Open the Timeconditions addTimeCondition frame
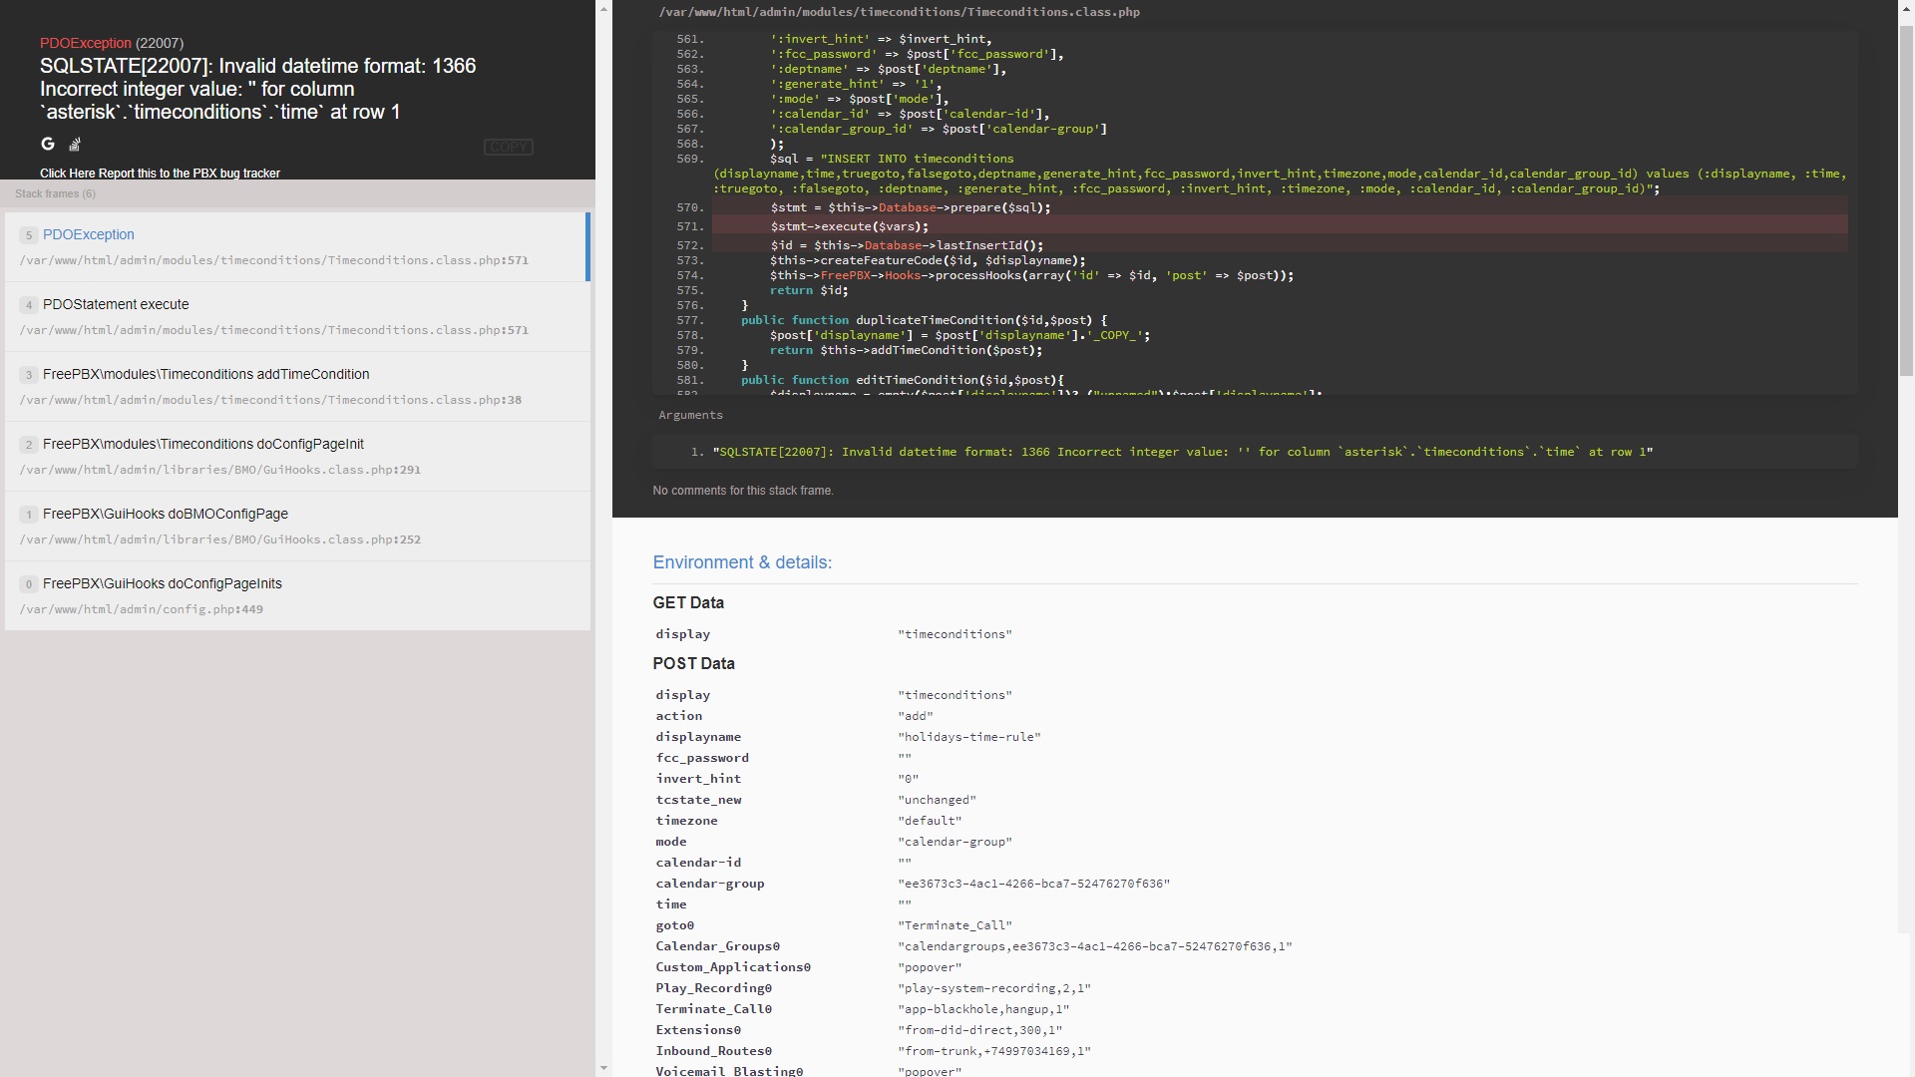Image resolution: width=1915 pixels, height=1077 pixels. pos(205,375)
